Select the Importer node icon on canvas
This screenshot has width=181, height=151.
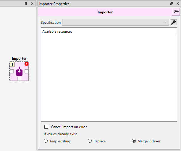tap(19, 71)
